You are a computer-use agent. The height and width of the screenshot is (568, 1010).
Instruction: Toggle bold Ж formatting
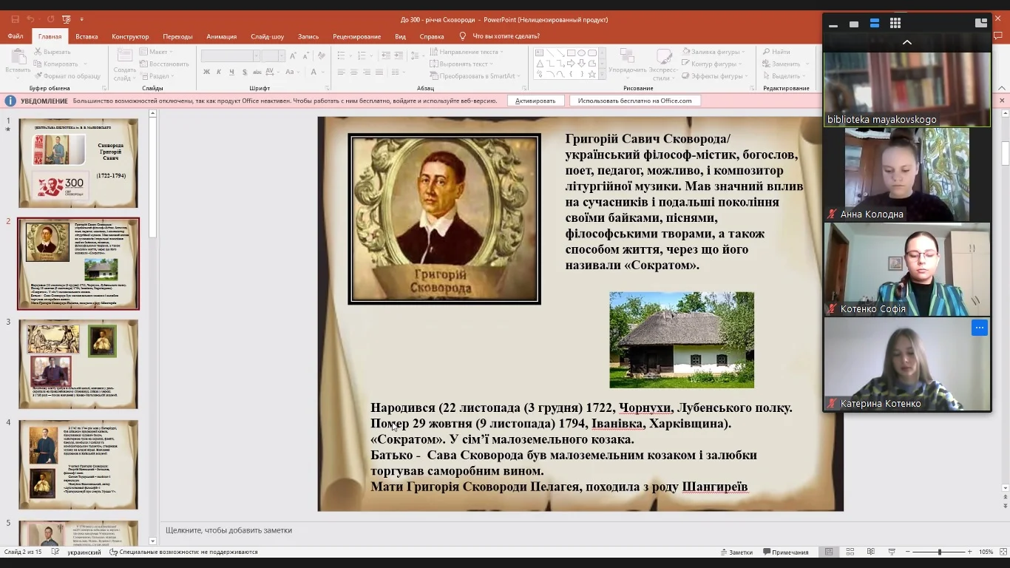207,72
